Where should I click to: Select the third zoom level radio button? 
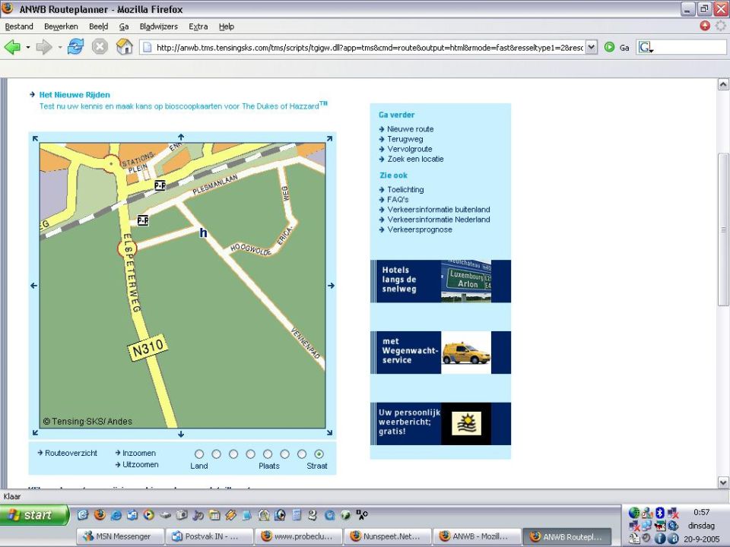pyautogui.click(x=233, y=454)
